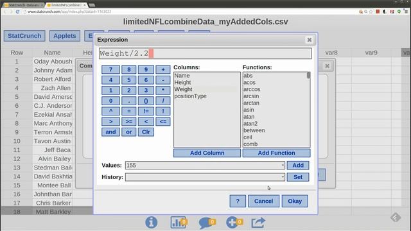Click the share arrow icon in the bottom bar

pyautogui.click(x=258, y=223)
